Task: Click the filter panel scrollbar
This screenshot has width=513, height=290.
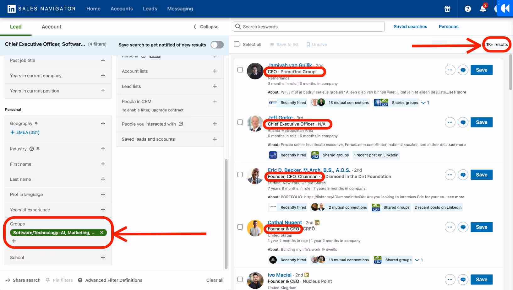Action: (x=226, y=213)
